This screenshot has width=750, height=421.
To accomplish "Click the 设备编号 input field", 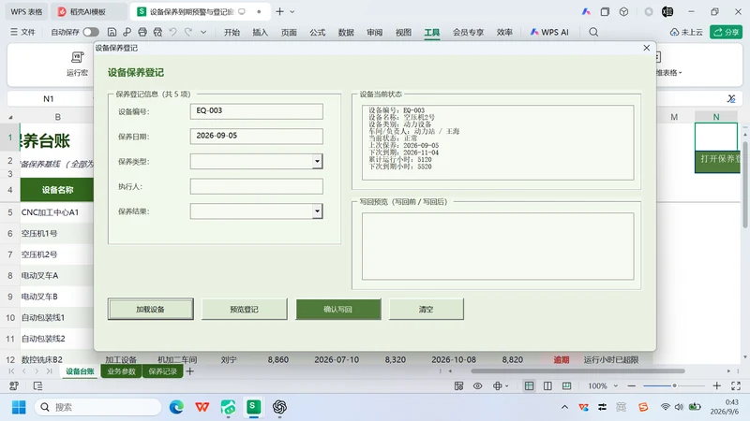I will 256,111.
